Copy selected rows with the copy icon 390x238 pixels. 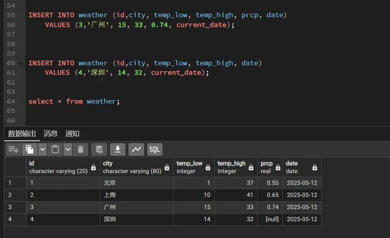pos(30,149)
